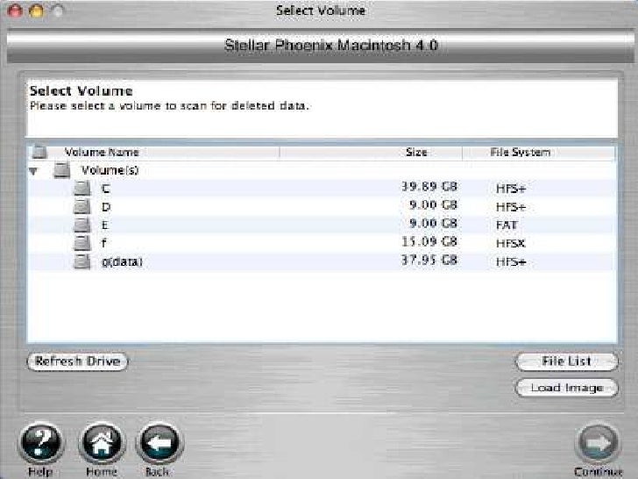Viewport: 638px width, 479px height.
Task: Click the HFSX file system entry
Action: 511,244
